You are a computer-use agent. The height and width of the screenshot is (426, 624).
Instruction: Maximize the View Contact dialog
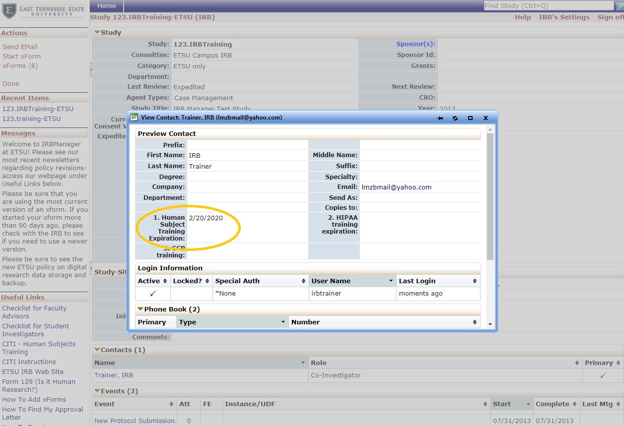(x=470, y=118)
